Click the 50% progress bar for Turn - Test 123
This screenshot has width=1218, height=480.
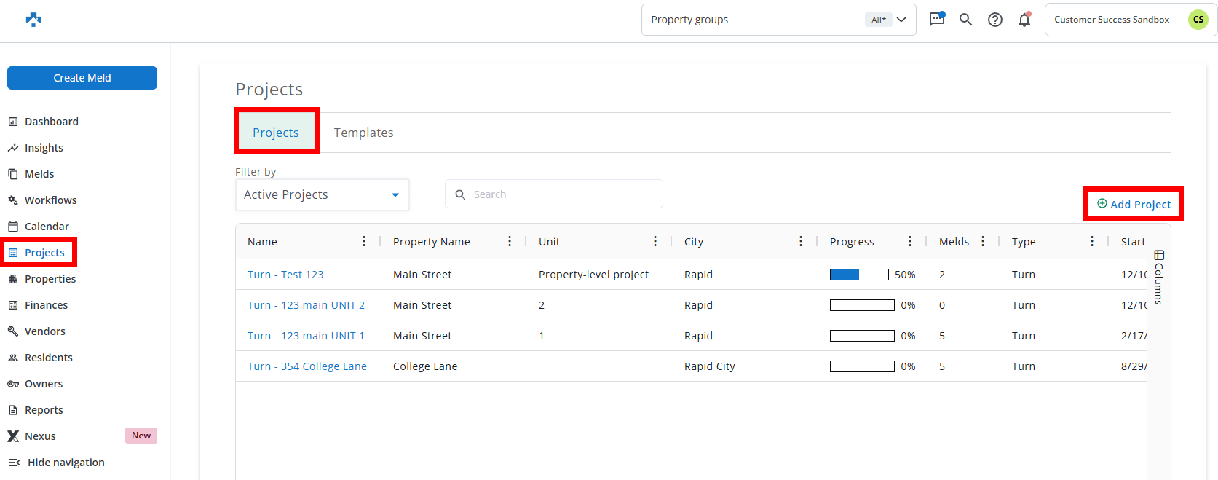[x=859, y=275]
